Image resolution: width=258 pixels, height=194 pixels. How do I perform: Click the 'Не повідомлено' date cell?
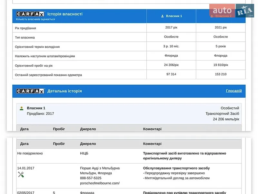30,153
